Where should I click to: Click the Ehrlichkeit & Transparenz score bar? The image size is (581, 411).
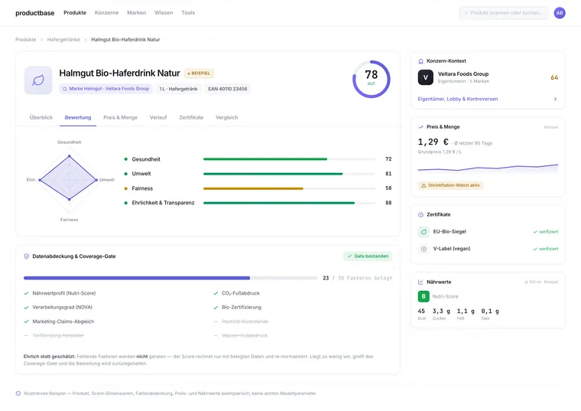click(289, 203)
